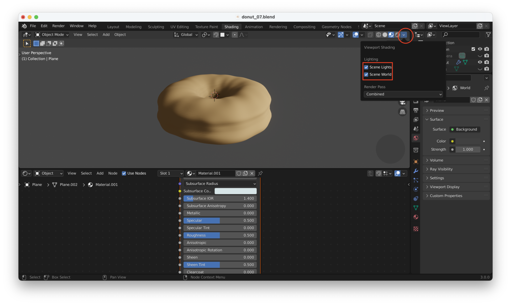Switch to the Animation workspace tab
Image resolution: width=511 pixels, height=305 pixels.
coord(254,27)
